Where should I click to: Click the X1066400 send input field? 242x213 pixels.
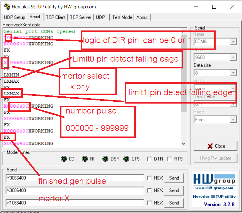coord(75,203)
